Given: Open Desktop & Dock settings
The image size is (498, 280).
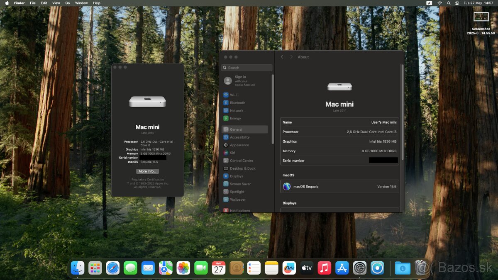Looking at the screenshot, I should click(243, 168).
